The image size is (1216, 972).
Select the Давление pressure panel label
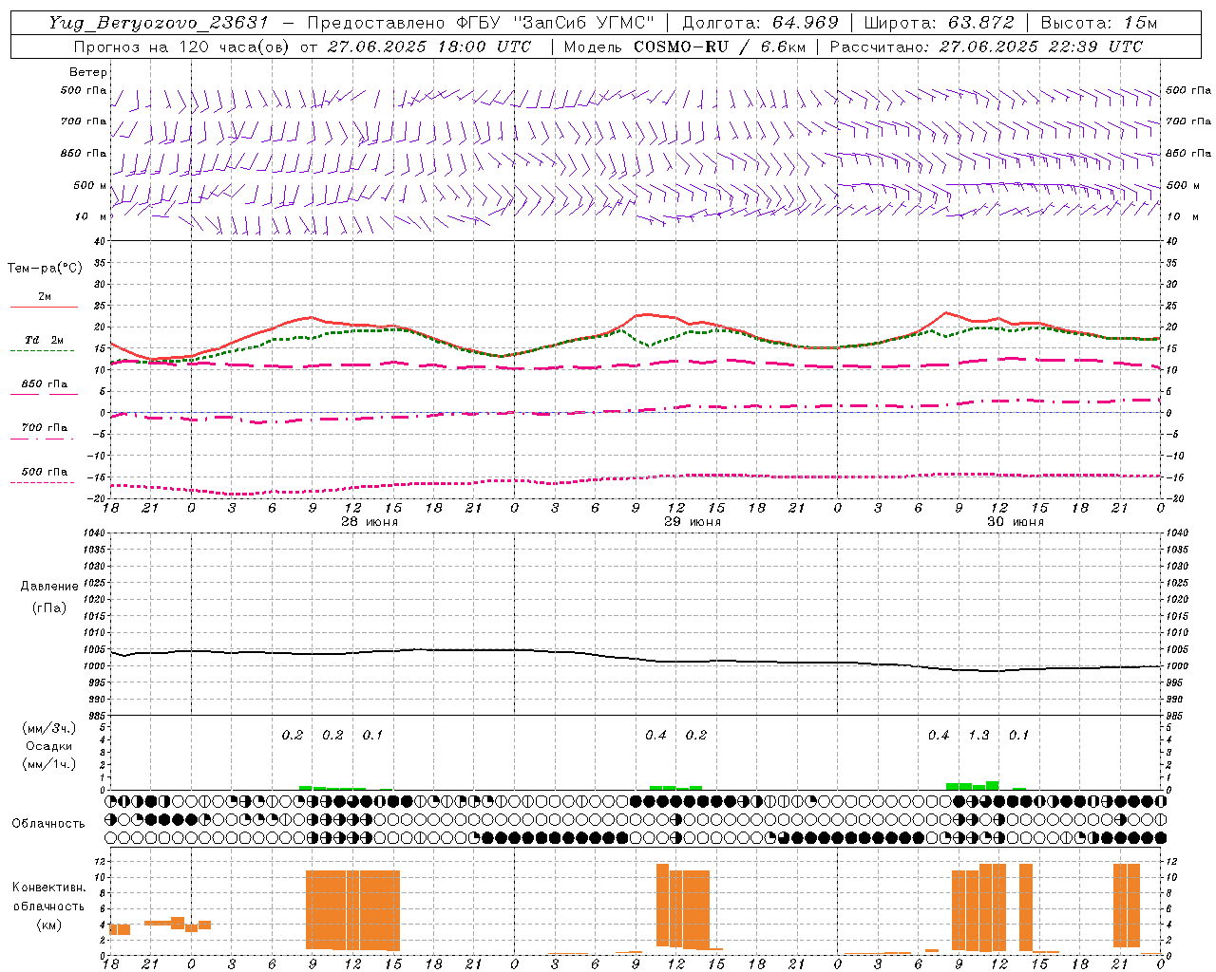coord(49,587)
